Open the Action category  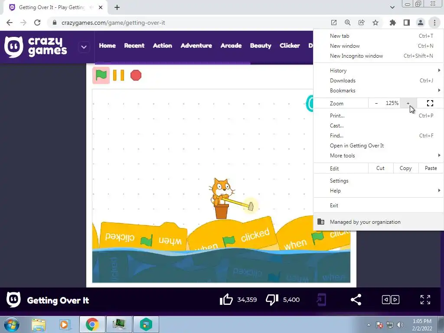coord(163,46)
